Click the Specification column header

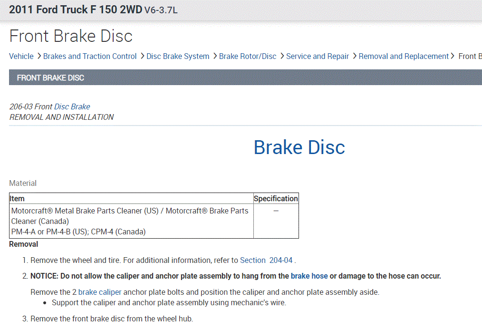coord(276,198)
